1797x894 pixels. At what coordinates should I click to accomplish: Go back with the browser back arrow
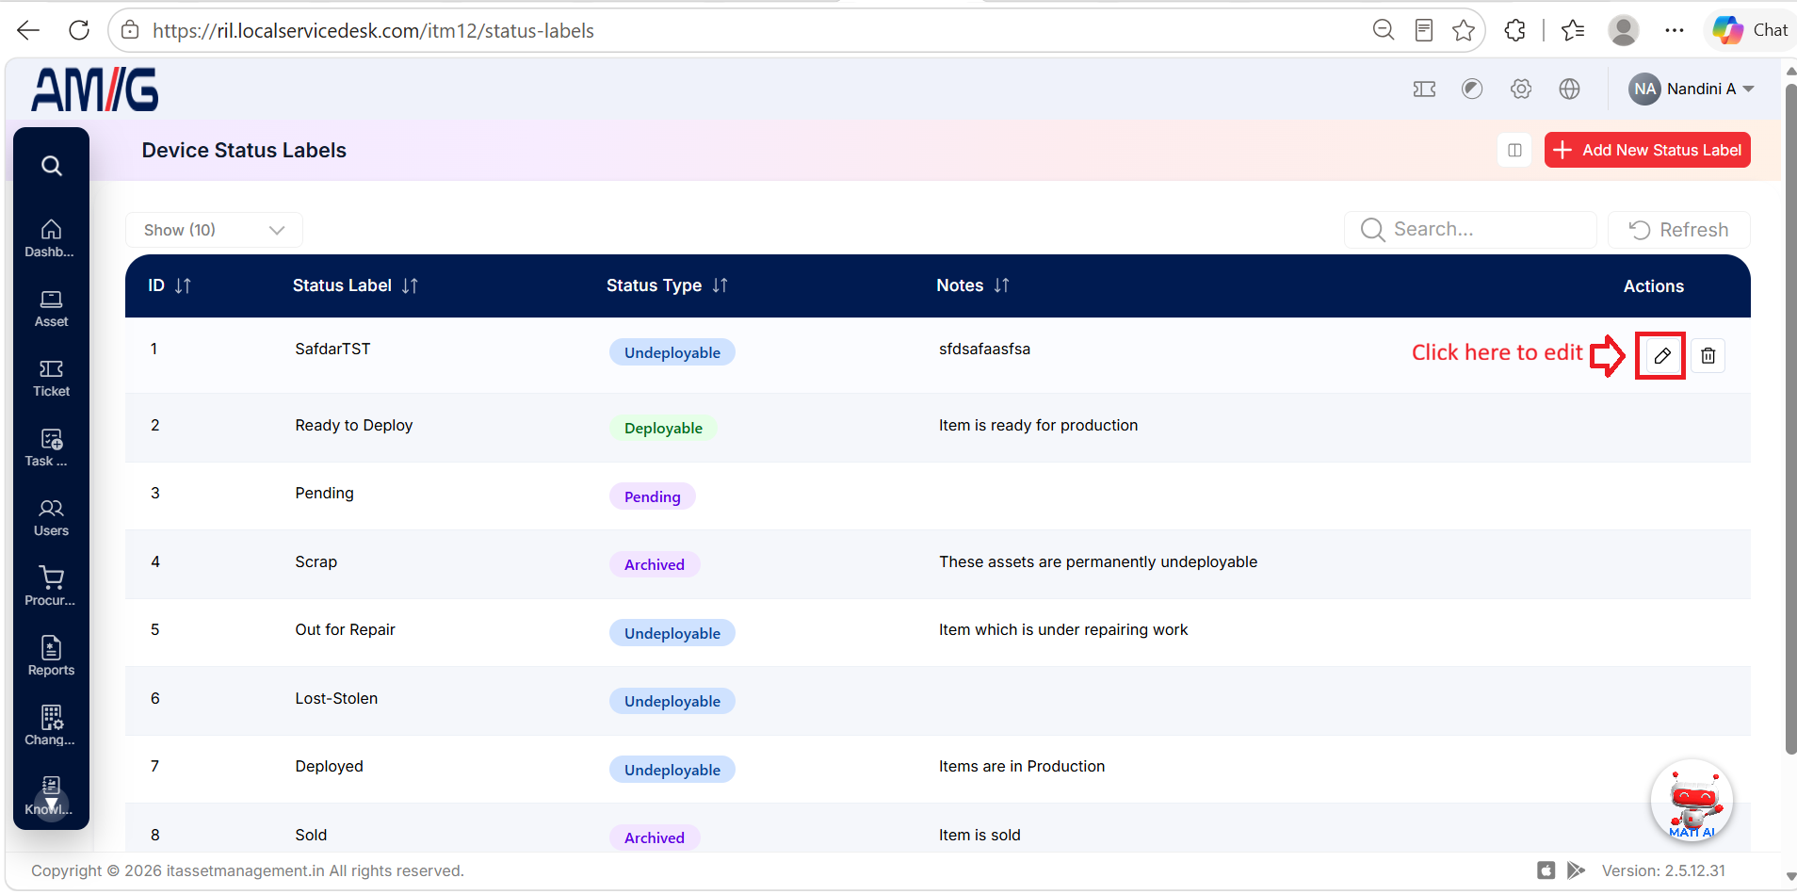pyautogui.click(x=28, y=30)
